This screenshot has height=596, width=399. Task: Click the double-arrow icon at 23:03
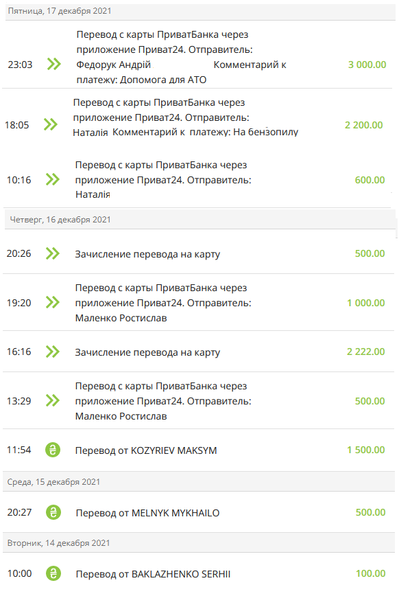[x=54, y=64]
